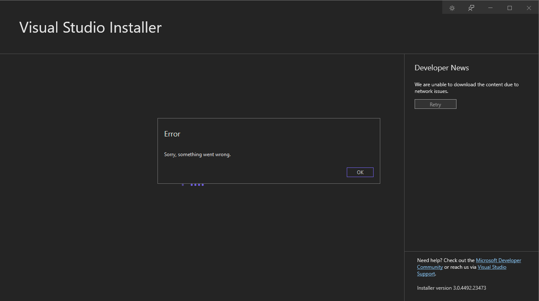Retry downloading Developer News content
Image resolution: width=539 pixels, height=301 pixels.
click(436, 104)
